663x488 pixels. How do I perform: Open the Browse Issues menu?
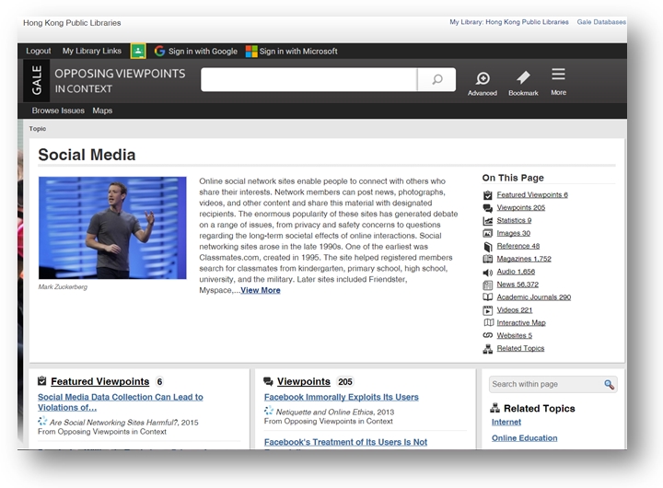point(58,110)
